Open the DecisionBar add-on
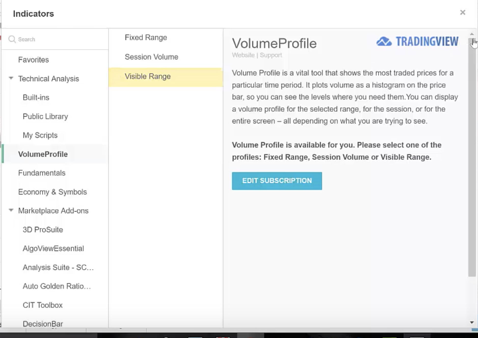The width and height of the screenshot is (478, 338). click(43, 324)
